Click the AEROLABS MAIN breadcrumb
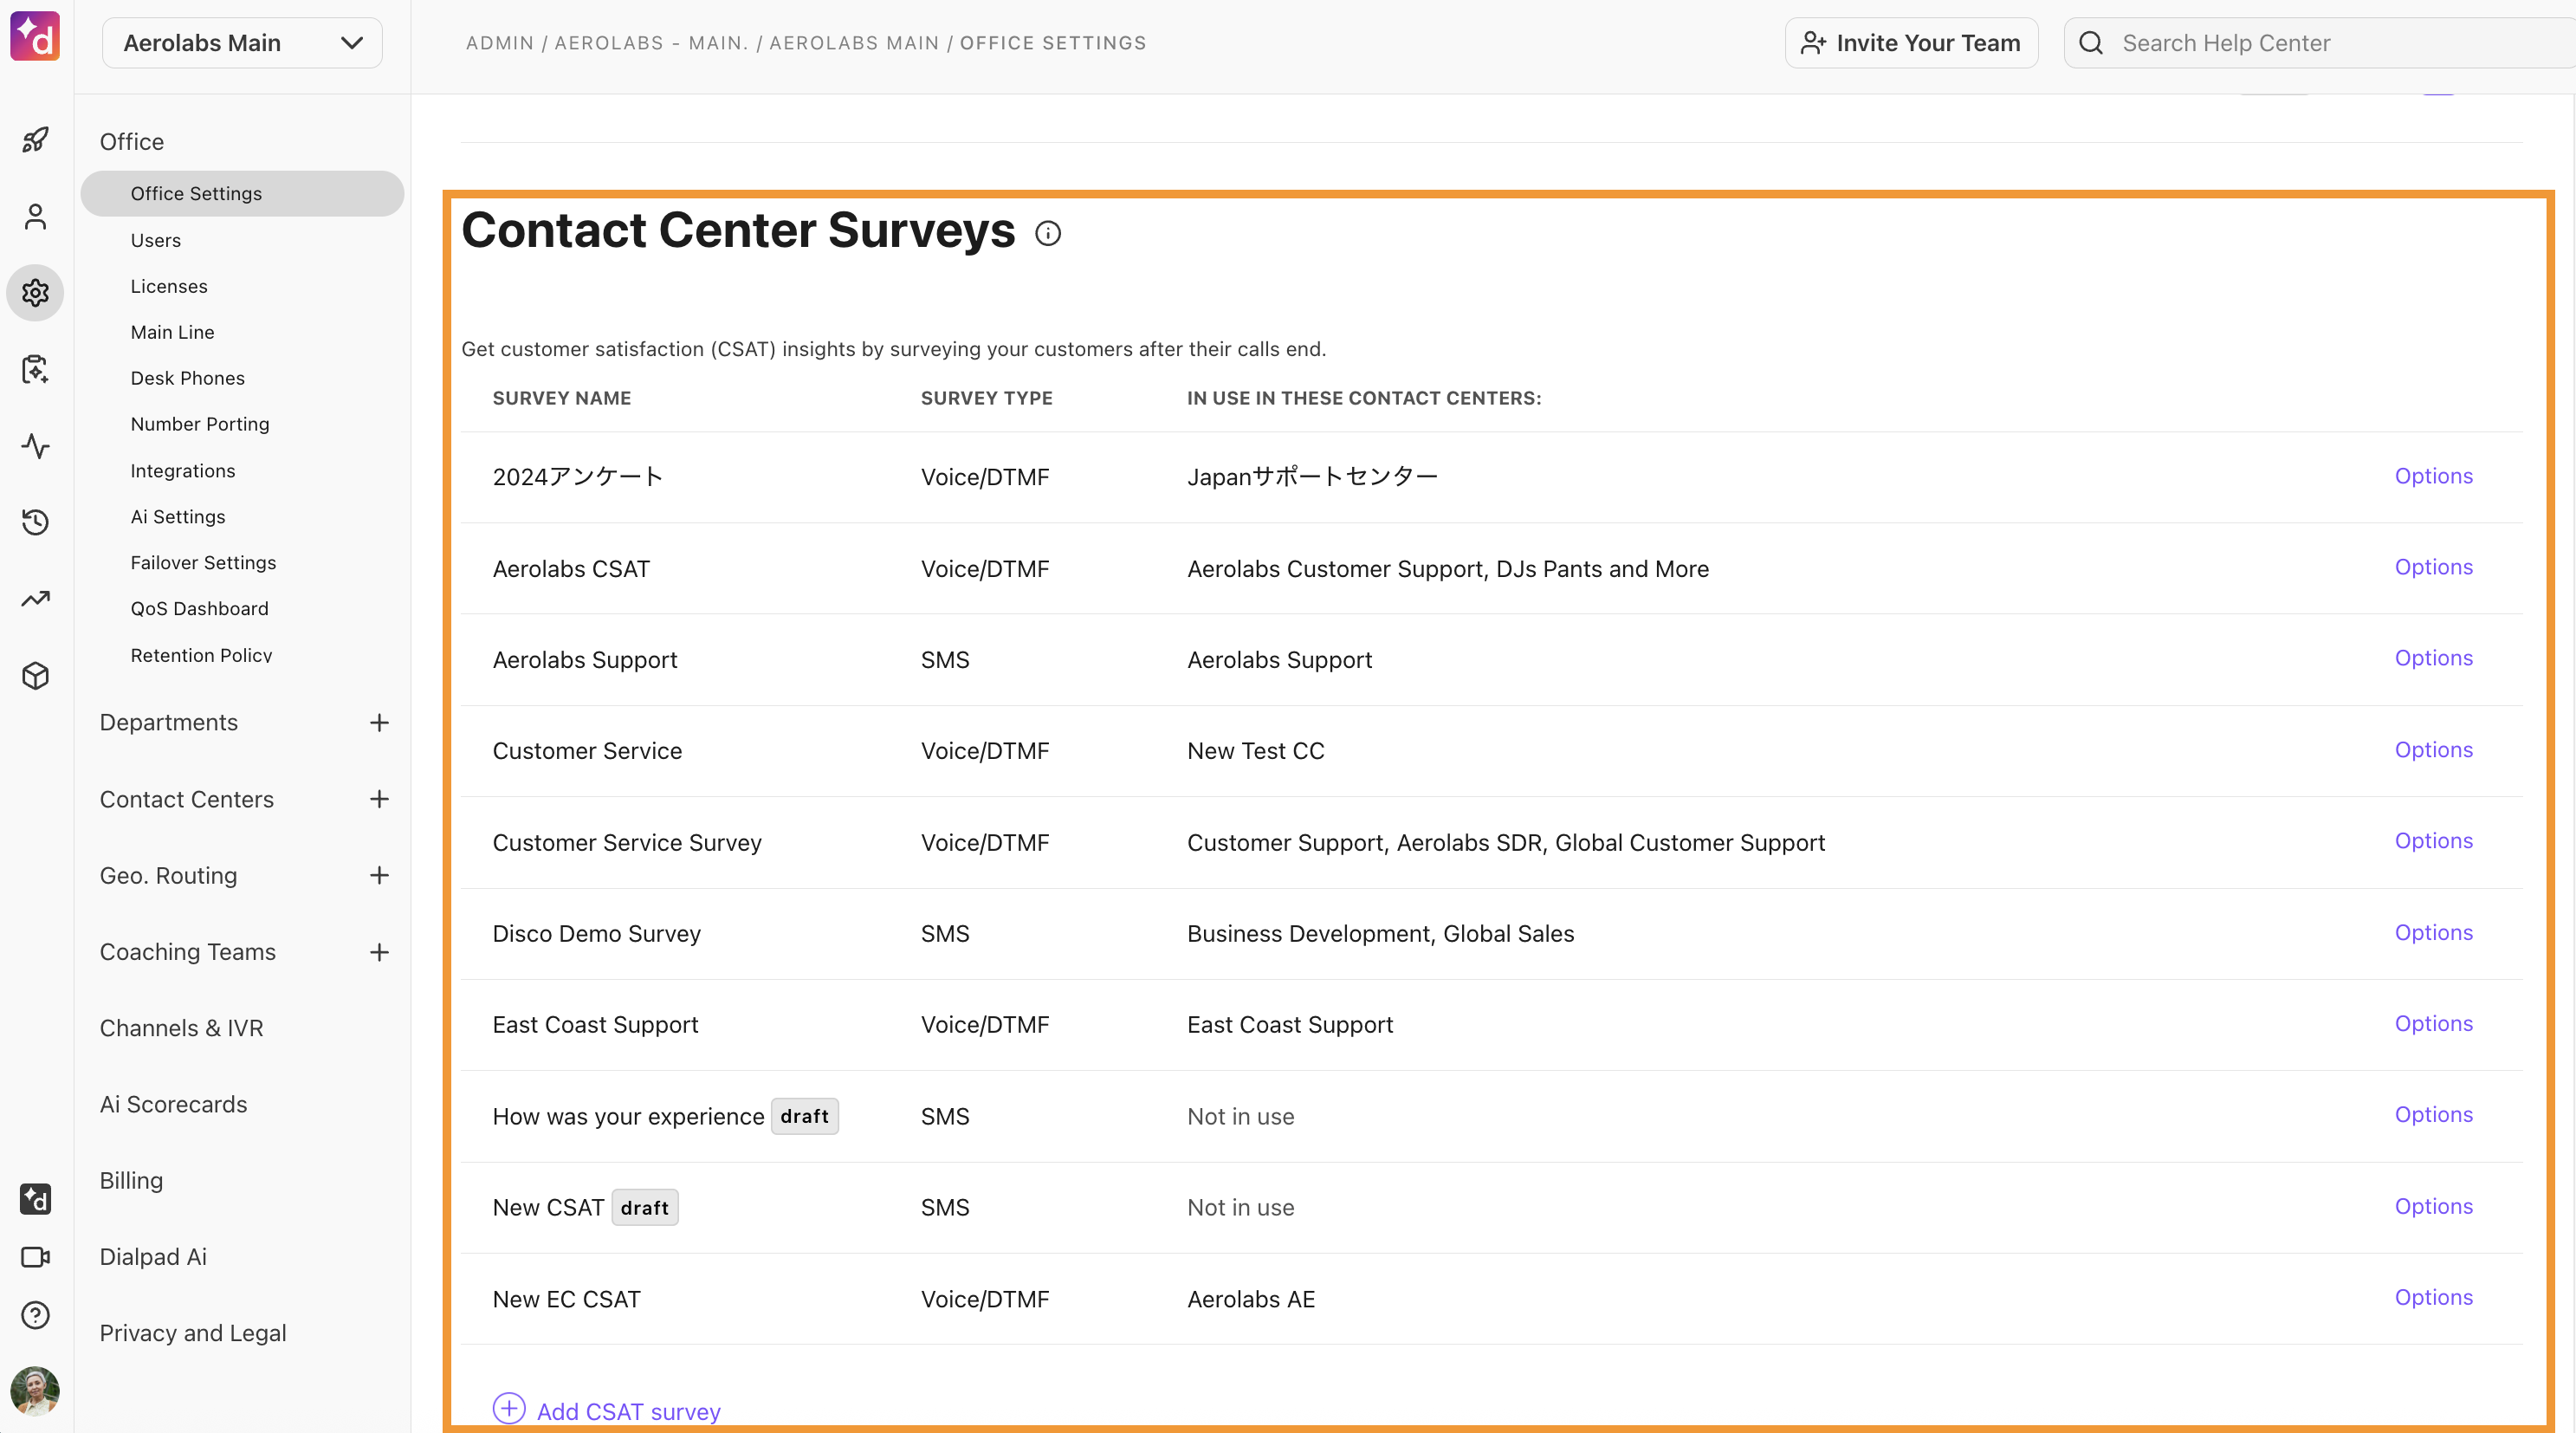This screenshot has height=1433, width=2576. click(854, 43)
